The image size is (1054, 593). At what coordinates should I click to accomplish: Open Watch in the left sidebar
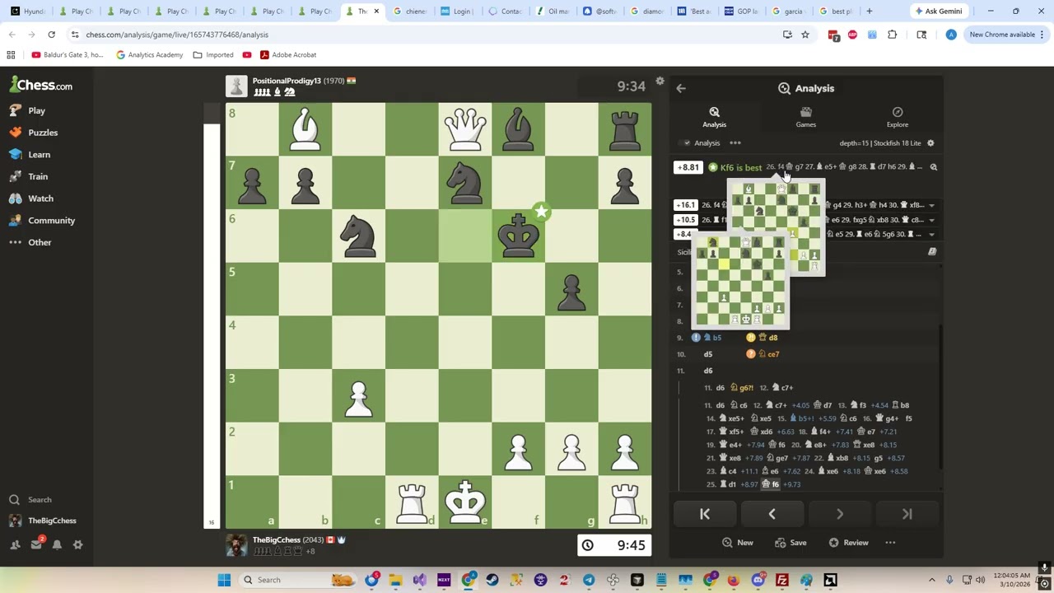coord(31,198)
